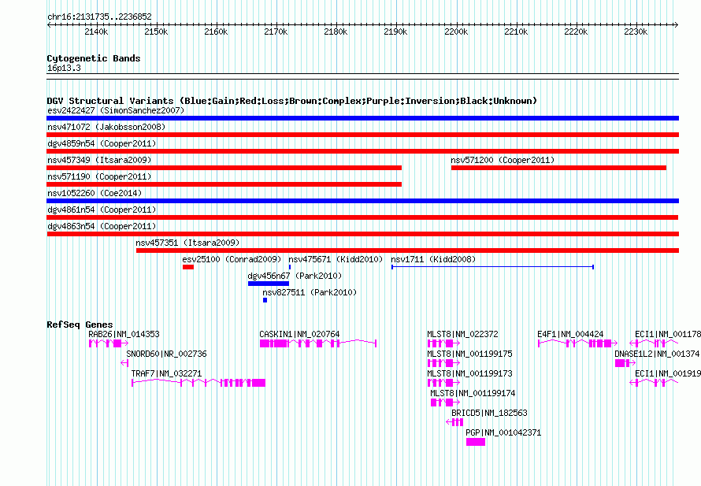
Task: Click nsv1052260 (Coe2014) gain variant label
Action: [95, 193]
